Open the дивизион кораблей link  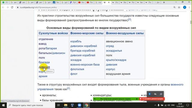[84, 46]
